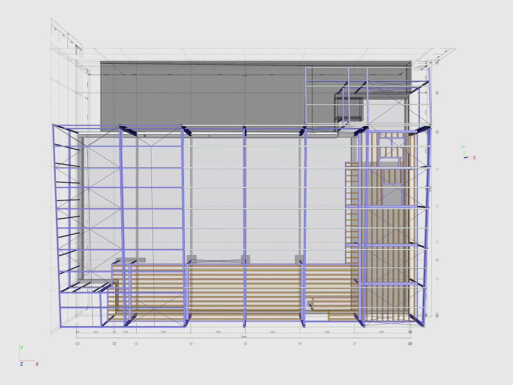513x385 pixels.
Task: Select grid bubble 5 on bottom axis
Action: [x=245, y=344]
